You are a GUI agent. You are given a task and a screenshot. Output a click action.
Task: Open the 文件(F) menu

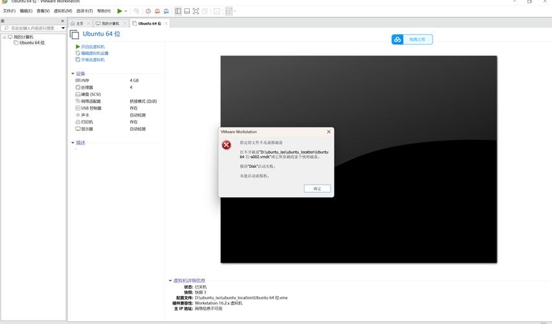click(x=9, y=11)
